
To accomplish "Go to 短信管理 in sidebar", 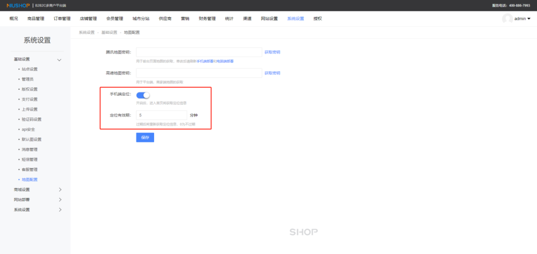I will [29, 160].
